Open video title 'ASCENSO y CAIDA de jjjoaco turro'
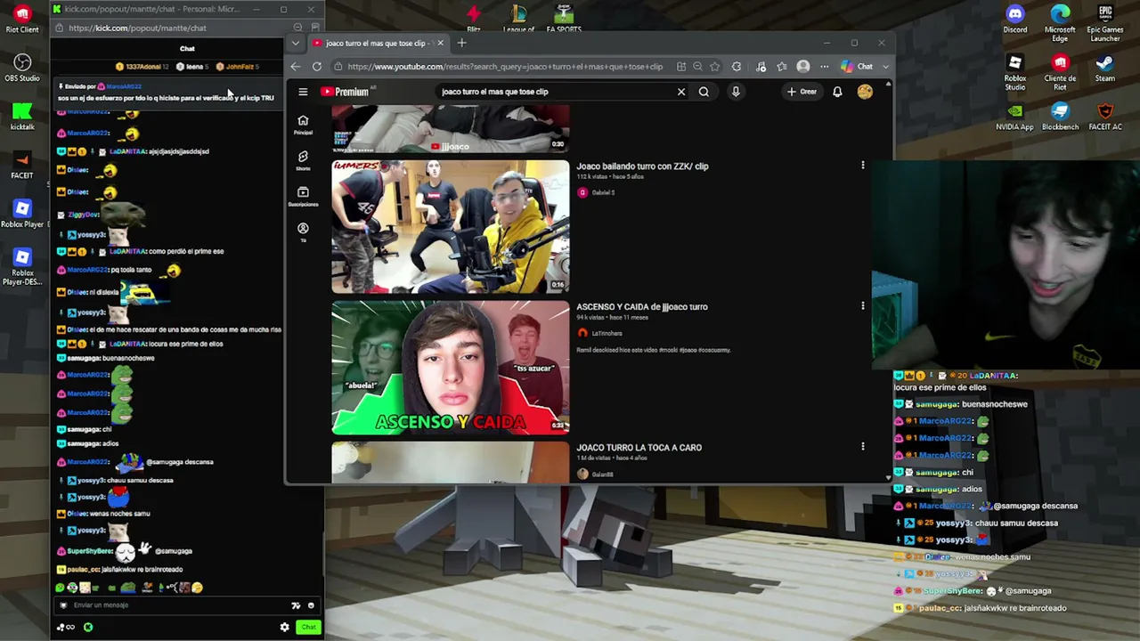This screenshot has width=1140, height=641. (642, 307)
